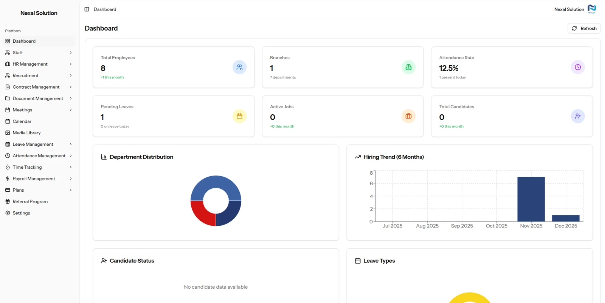Screen dimensions: 605x303
Task: Click the Pending Leaves calendar icon
Action: pyautogui.click(x=239, y=116)
